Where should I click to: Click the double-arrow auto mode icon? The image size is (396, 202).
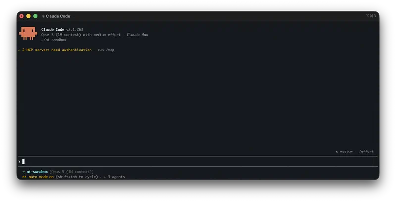pyautogui.click(x=24, y=177)
